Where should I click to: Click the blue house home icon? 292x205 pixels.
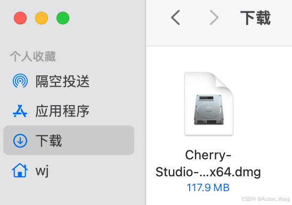point(20,170)
